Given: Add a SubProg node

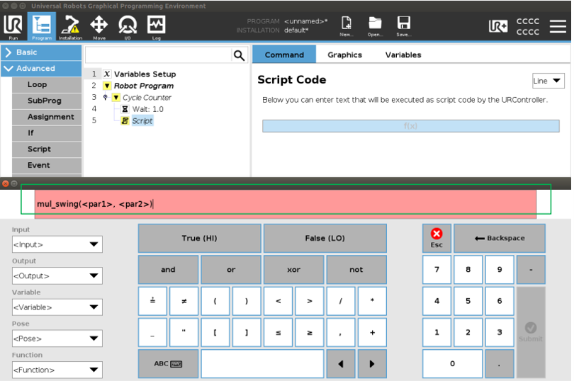Looking at the screenshot, I should point(47,101).
